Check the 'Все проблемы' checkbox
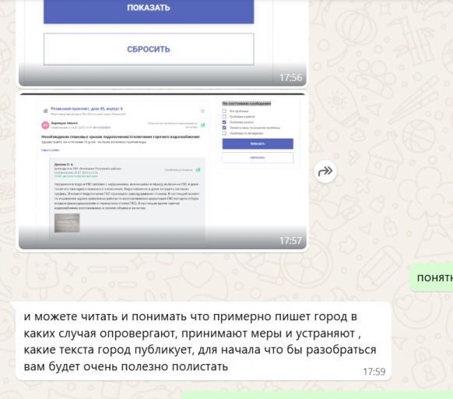This screenshot has width=453, height=399. 224,111
